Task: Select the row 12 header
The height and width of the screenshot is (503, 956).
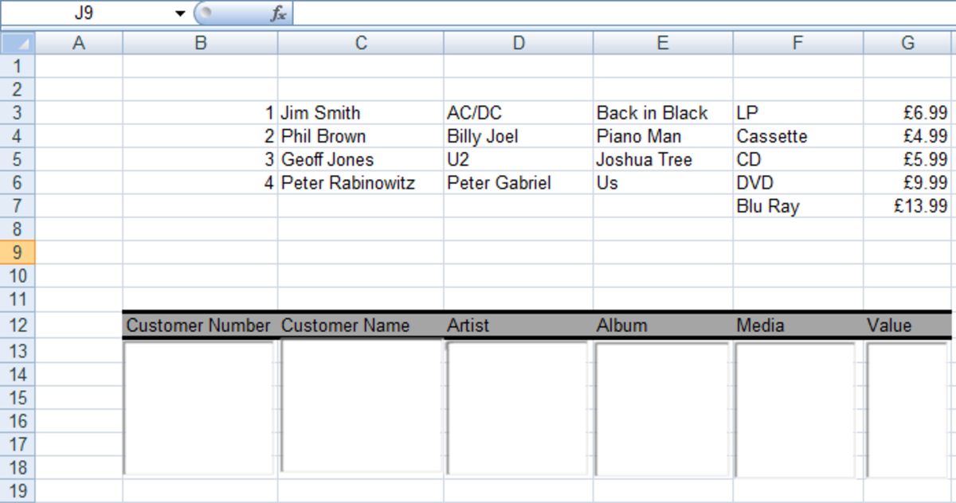Action: [x=18, y=325]
